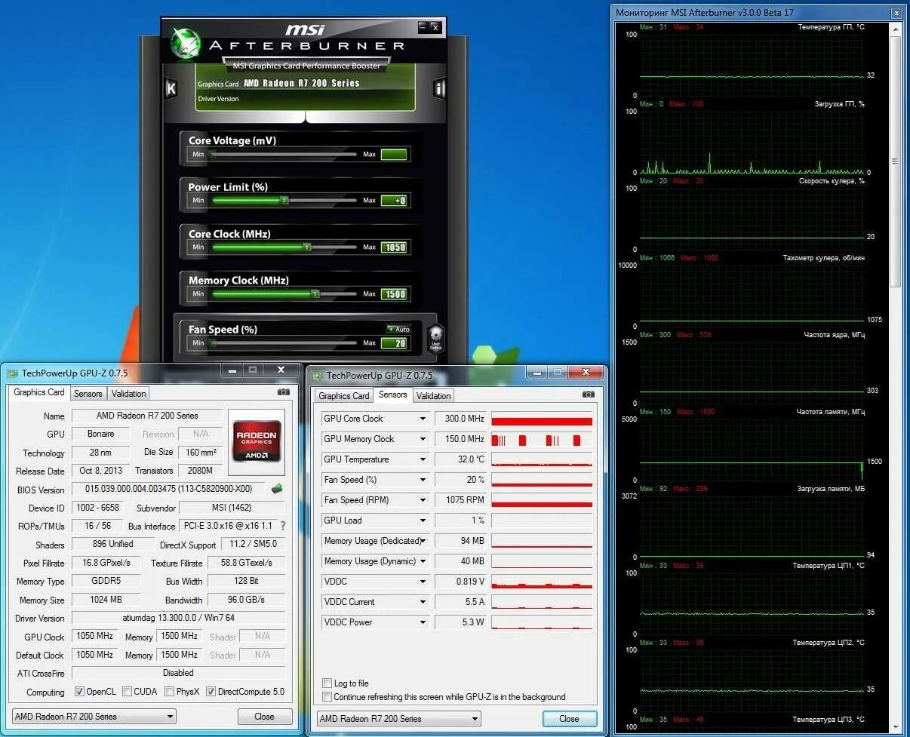910x737 pixels.
Task: Uncheck the DirectCompute 5.0 checkbox
Action: pyautogui.click(x=211, y=692)
